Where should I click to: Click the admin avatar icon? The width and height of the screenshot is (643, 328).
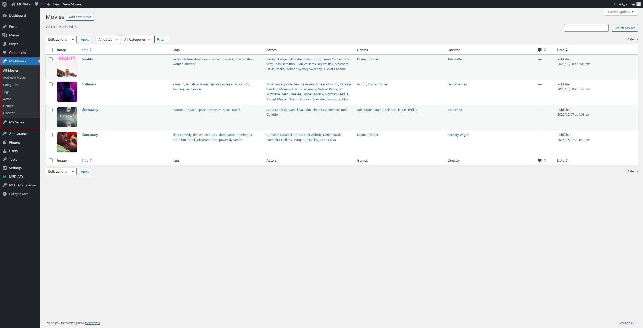638,4
